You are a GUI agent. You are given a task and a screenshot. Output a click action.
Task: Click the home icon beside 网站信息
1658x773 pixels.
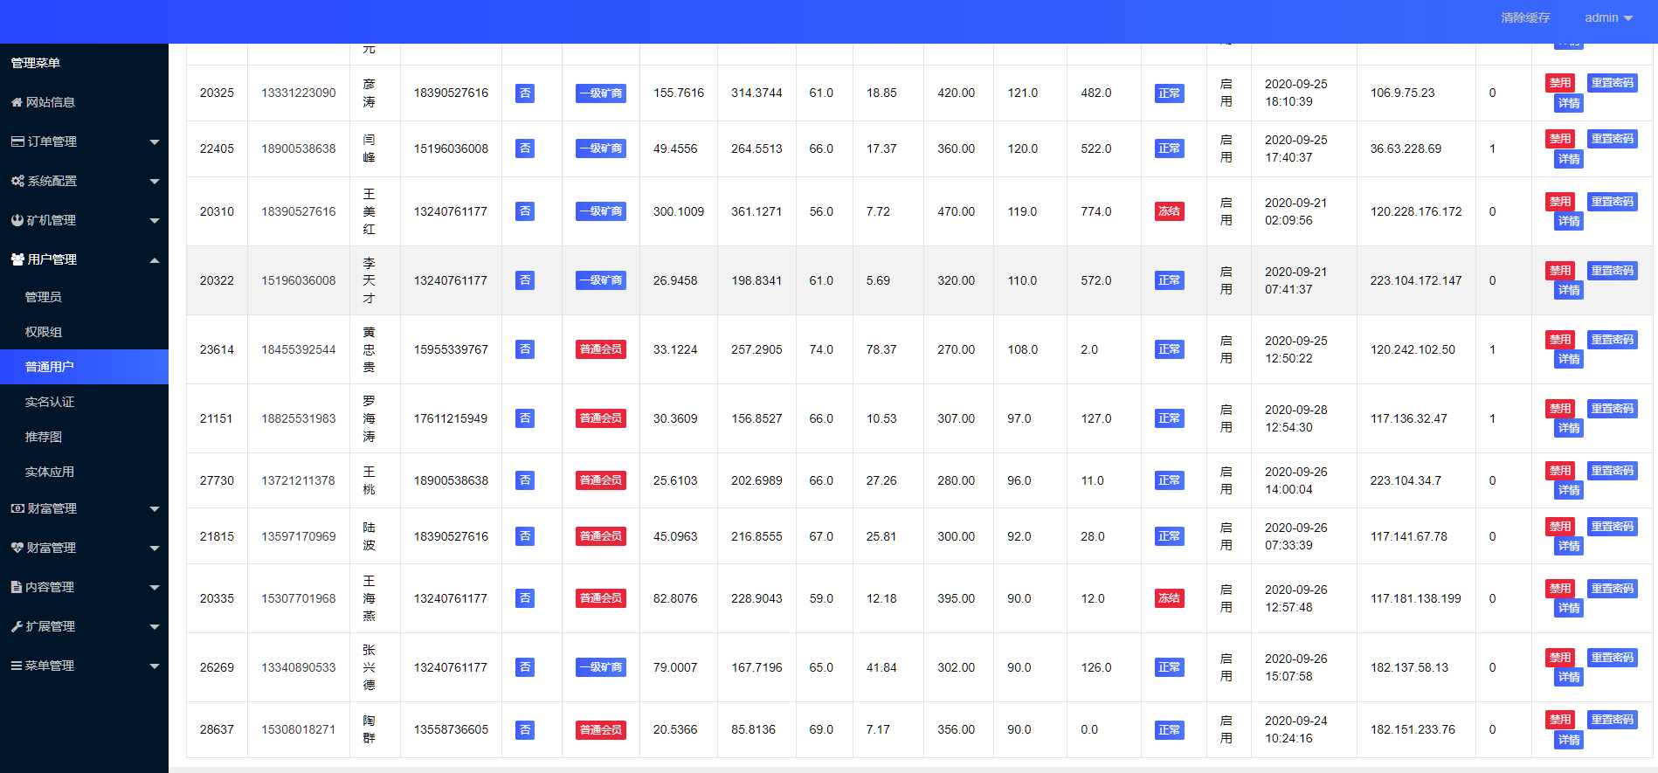[17, 102]
